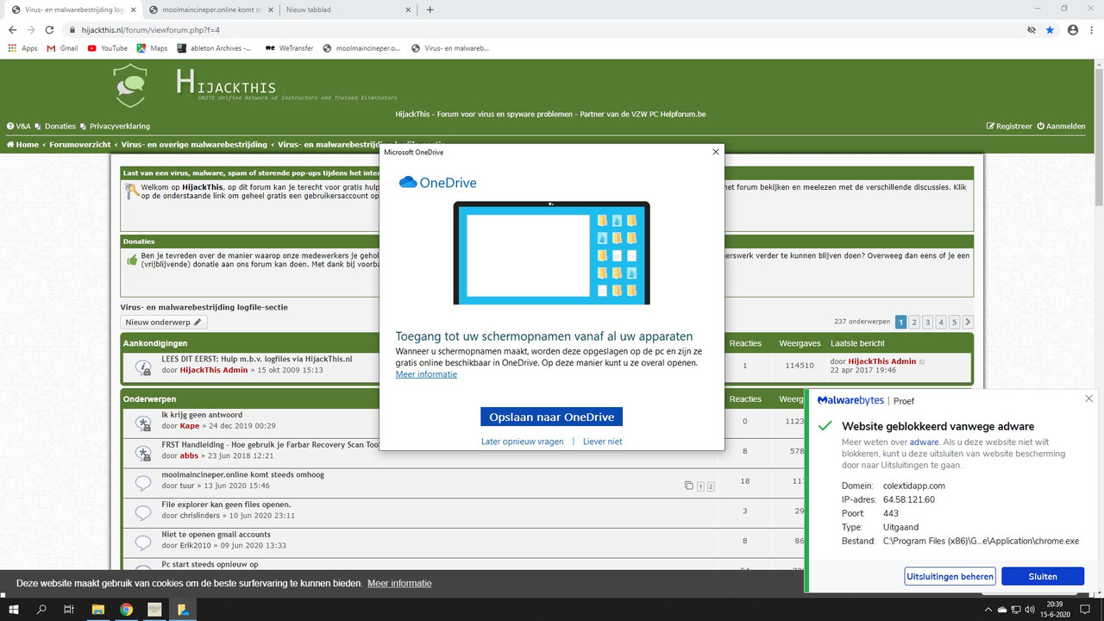1104x621 pixels.
Task: Click the HijackThis shield logo
Action: pos(129,85)
